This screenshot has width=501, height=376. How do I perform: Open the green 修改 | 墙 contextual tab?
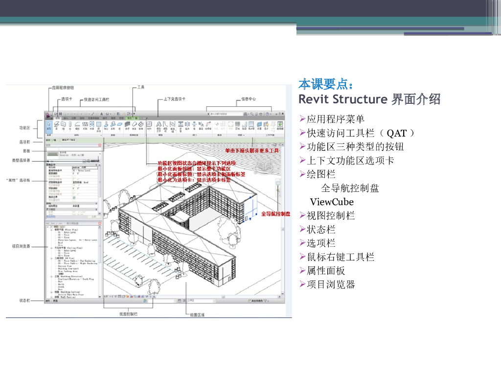point(132,118)
